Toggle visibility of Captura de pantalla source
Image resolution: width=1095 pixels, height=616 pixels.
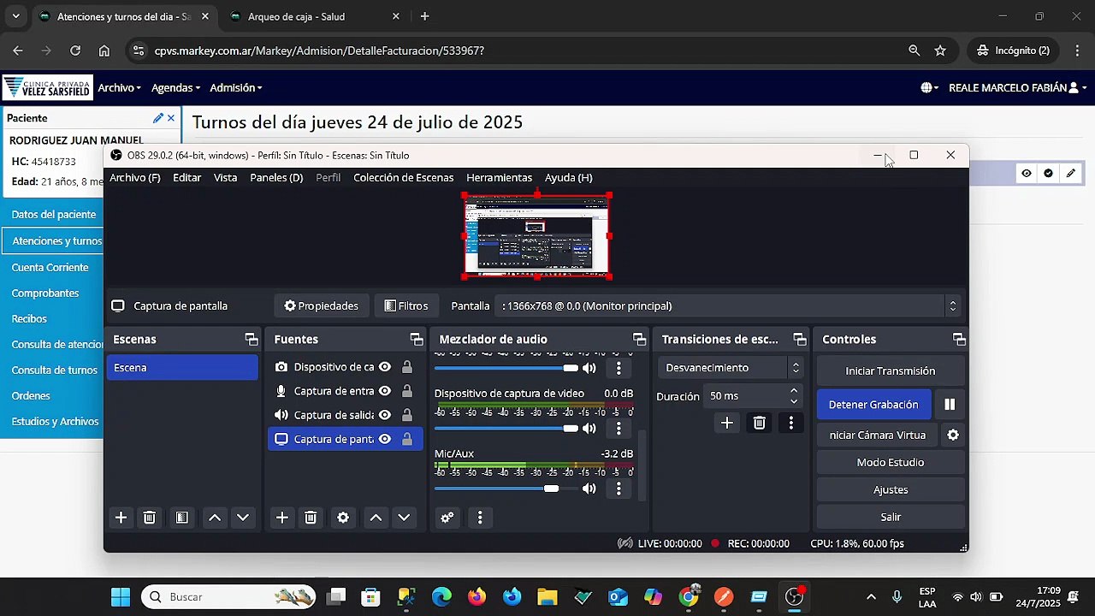[x=385, y=439]
